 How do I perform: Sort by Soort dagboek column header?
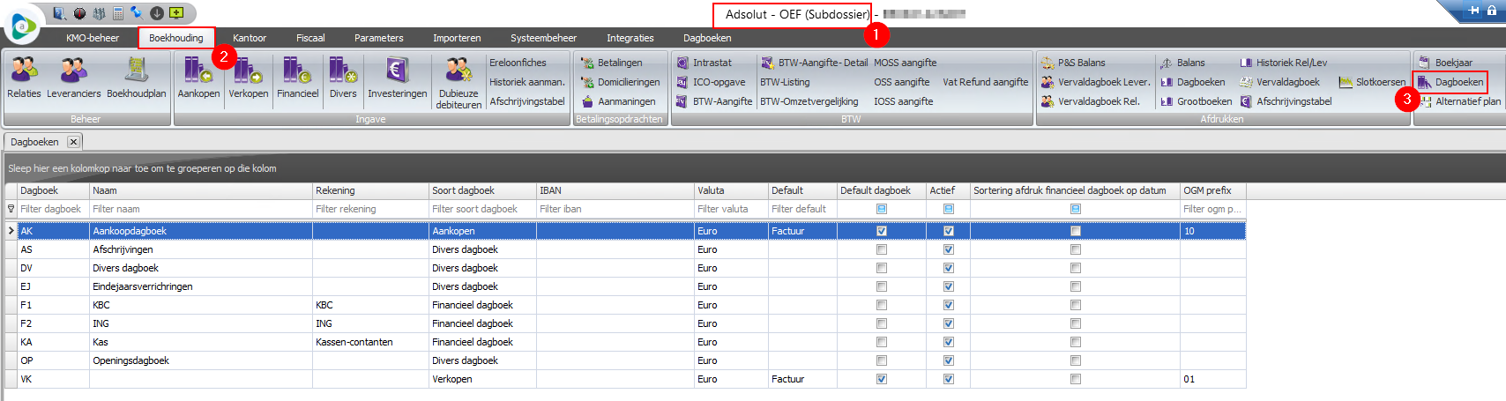482,190
